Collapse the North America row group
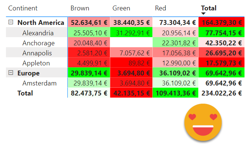Viewport: 250px width, 149px height. click(10, 22)
